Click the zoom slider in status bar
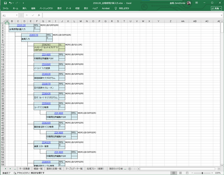The image size is (224, 175). click(x=202, y=173)
